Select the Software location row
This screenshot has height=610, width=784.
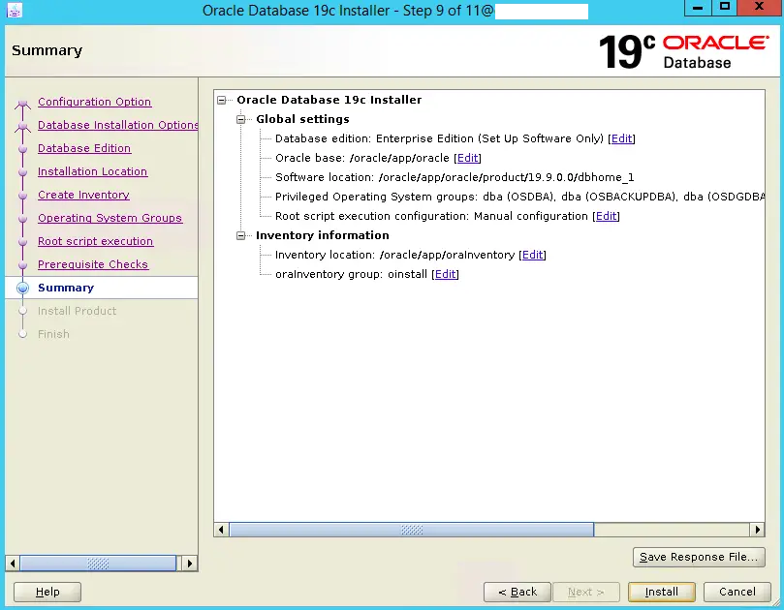[455, 177]
